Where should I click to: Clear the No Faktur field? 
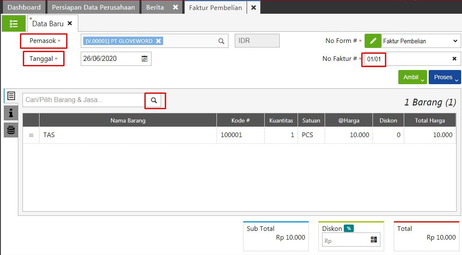click(x=455, y=59)
